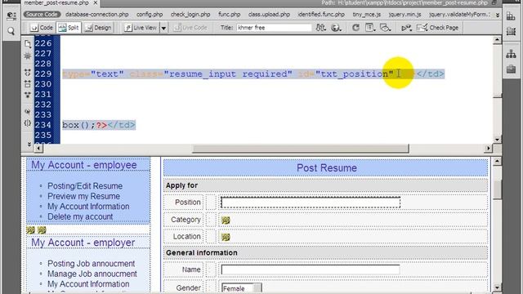This screenshot has height=294, width=523.
Task: Open the File Management icon beside Title field
Action: 320,28
